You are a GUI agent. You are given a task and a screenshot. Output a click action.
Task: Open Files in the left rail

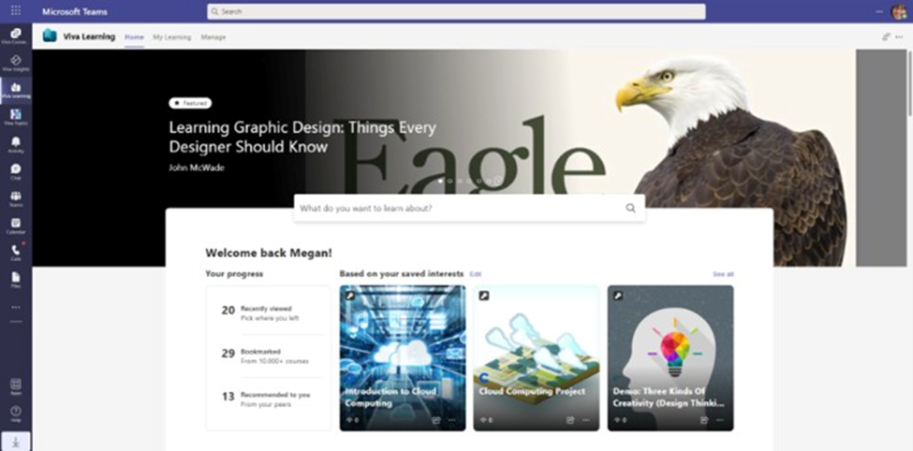pyautogui.click(x=16, y=280)
